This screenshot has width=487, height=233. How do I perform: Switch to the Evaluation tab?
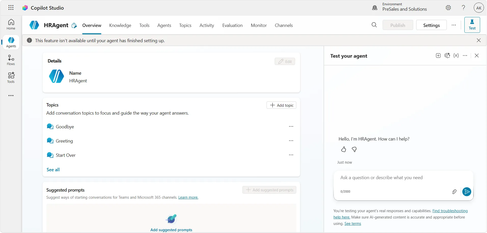click(232, 25)
